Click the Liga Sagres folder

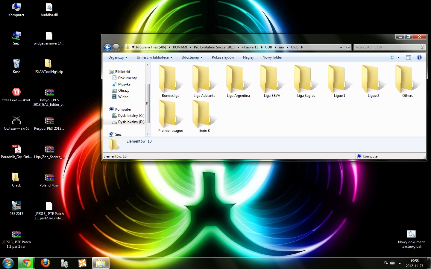(306, 81)
